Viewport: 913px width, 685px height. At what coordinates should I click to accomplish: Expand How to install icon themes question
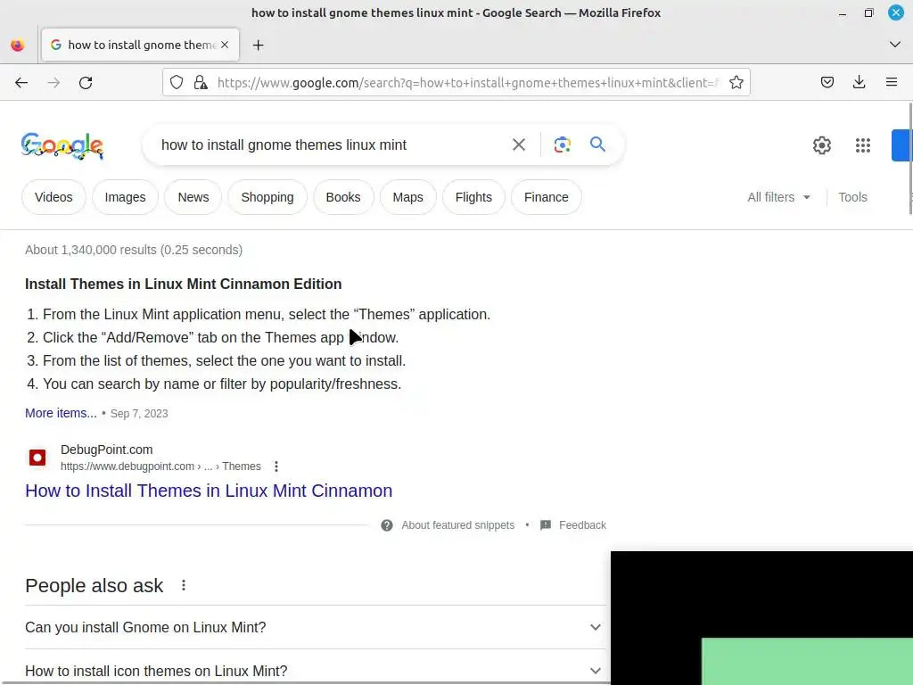[315, 671]
